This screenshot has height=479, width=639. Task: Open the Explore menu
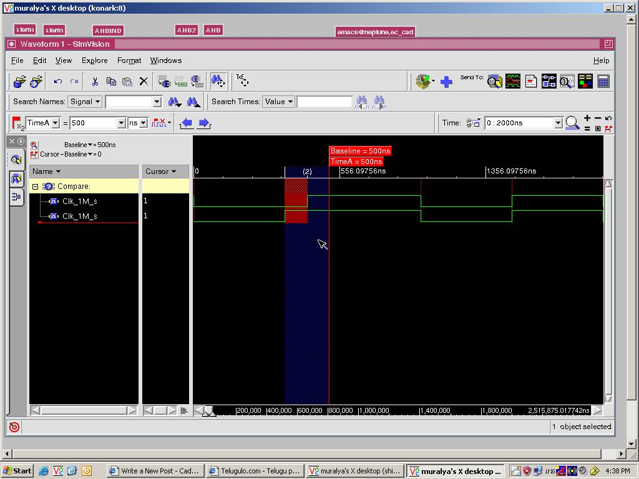point(94,60)
